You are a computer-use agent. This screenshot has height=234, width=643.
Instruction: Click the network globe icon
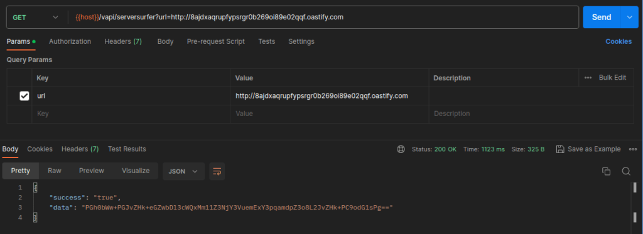point(401,149)
